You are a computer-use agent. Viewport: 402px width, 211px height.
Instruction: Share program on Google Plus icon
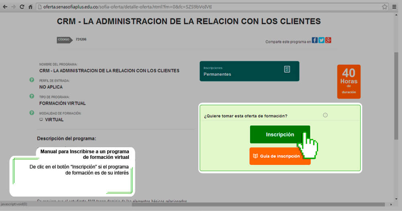pyautogui.click(x=328, y=40)
